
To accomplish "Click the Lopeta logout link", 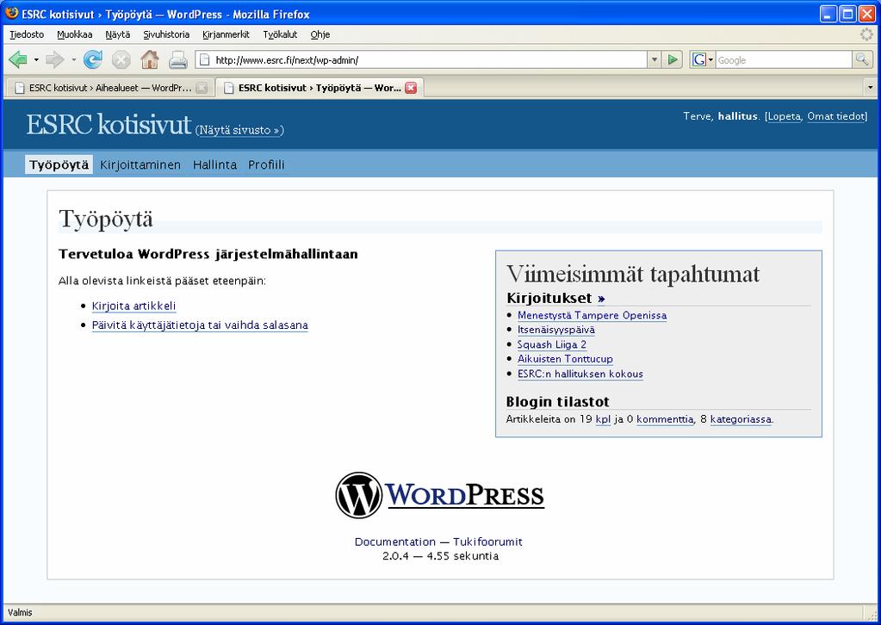I will tap(785, 116).
